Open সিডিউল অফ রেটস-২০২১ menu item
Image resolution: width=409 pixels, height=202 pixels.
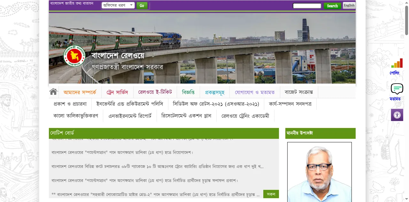point(216,104)
